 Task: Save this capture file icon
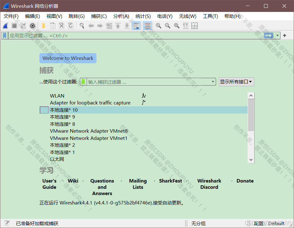click(x=53, y=26)
